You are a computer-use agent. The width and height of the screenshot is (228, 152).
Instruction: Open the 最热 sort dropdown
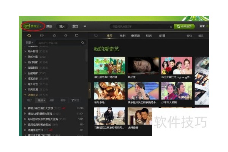pos(41,100)
